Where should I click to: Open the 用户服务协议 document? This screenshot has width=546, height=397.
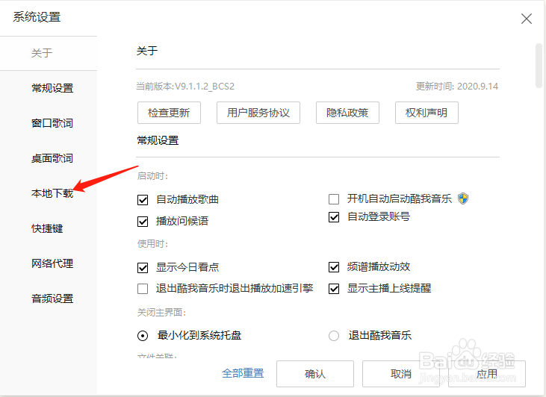pos(258,113)
